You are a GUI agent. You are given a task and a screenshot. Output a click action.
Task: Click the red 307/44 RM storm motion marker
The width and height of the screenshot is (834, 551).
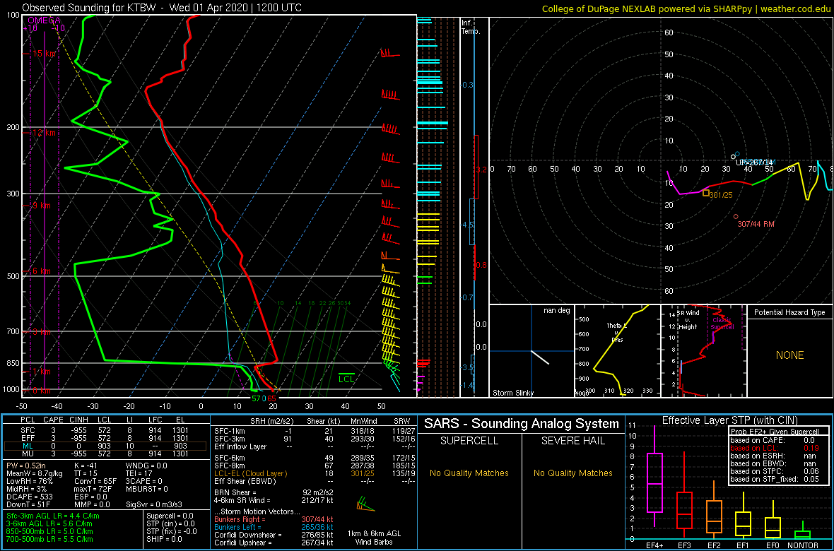click(x=736, y=216)
